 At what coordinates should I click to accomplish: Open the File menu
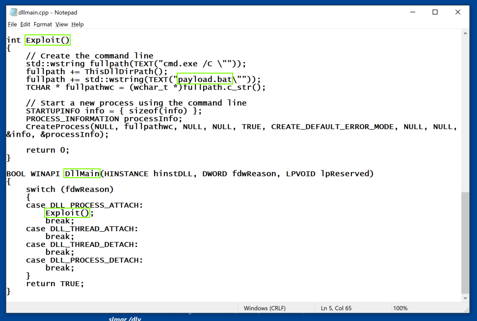tap(12, 25)
